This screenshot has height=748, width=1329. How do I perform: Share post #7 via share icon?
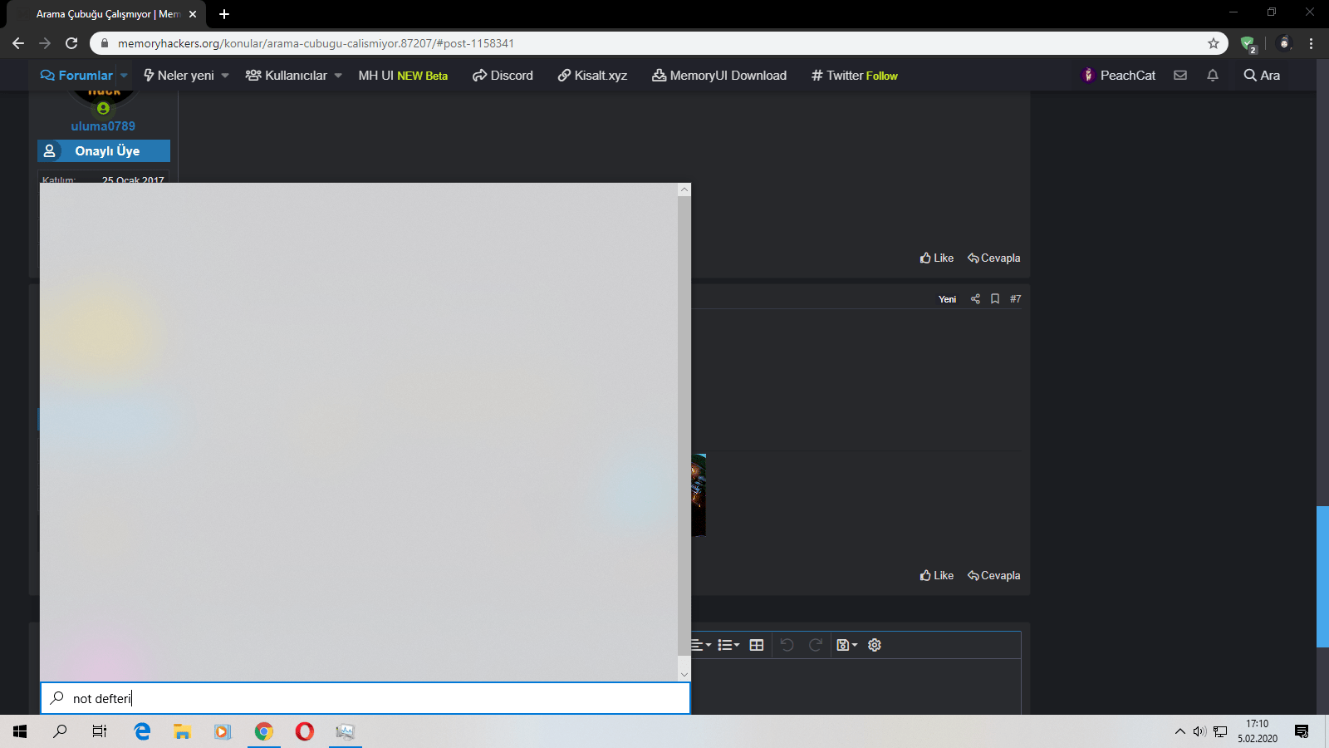coord(975,298)
